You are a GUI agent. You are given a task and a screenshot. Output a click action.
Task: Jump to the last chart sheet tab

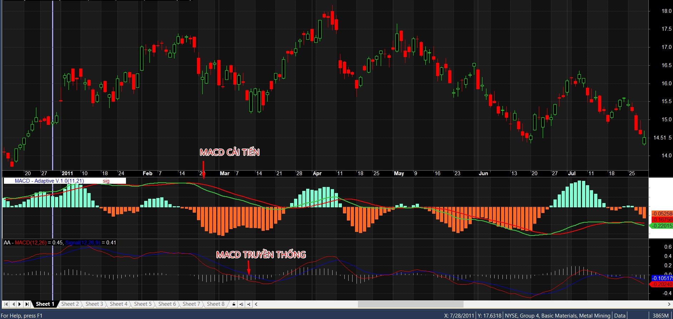[x=27, y=304]
